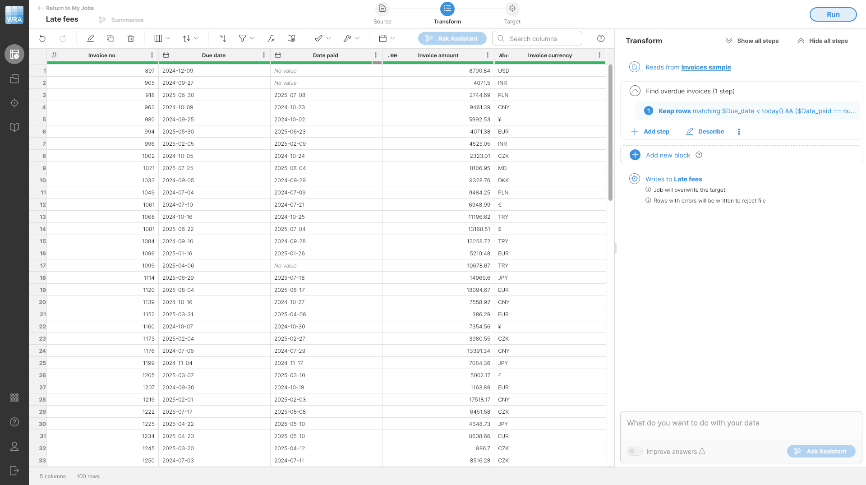Open the help question mark icon

(x=601, y=39)
